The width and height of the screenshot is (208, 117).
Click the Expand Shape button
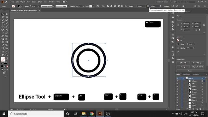tap(197, 63)
